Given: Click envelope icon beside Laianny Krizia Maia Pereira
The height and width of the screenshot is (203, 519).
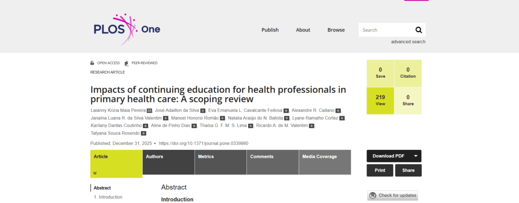Looking at the screenshot, I should tap(150, 110).
